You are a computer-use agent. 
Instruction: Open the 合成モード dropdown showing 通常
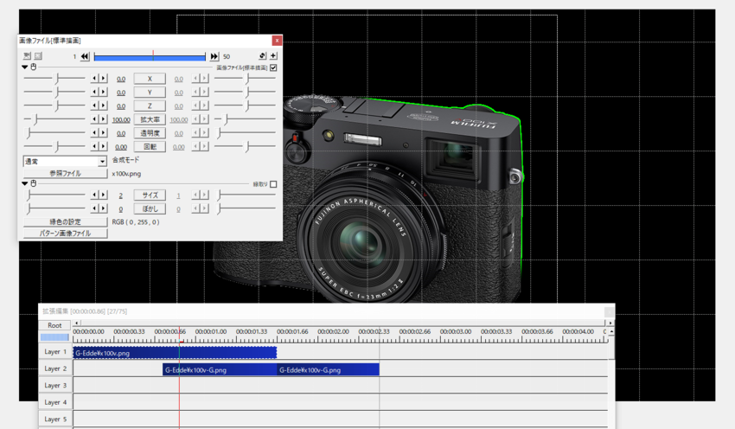tap(65, 161)
